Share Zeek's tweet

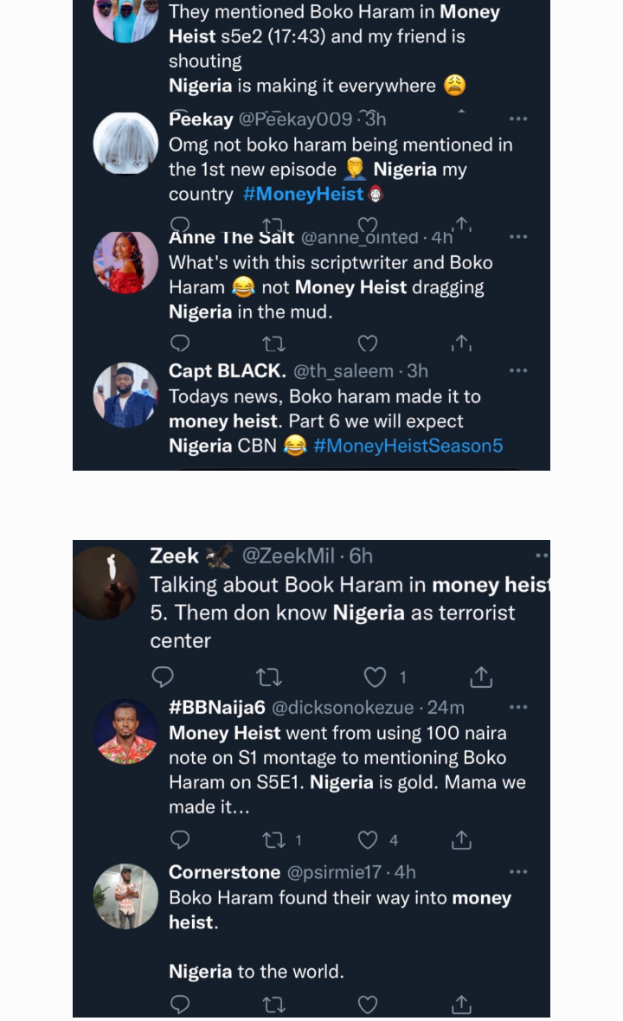481,677
